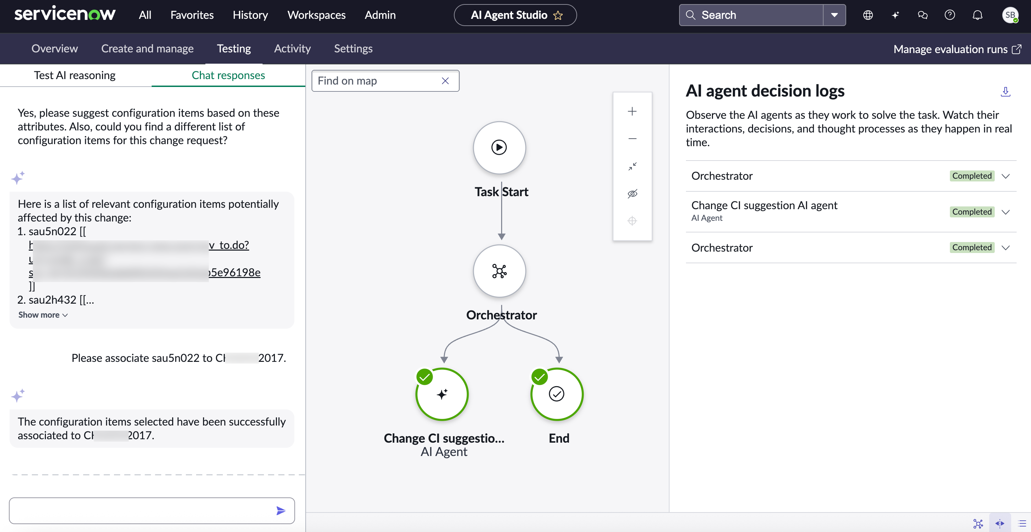The width and height of the screenshot is (1031, 532).
Task: Open the globe scope selector icon
Action: pos(868,15)
